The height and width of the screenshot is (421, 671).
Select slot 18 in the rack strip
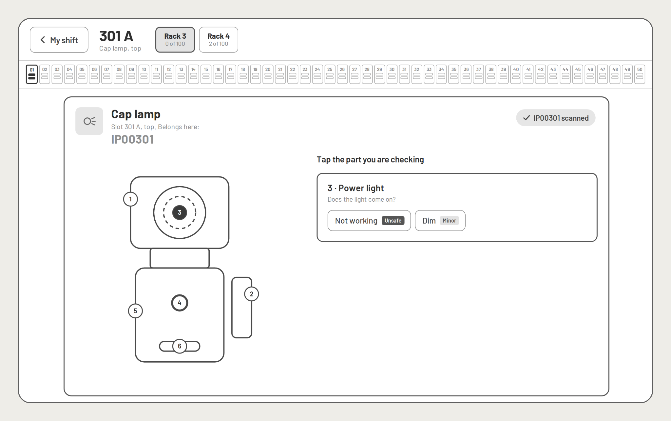point(243,74)
